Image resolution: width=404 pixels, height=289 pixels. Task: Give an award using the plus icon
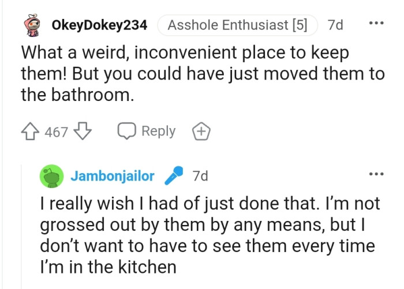click(x=201, y=132)
